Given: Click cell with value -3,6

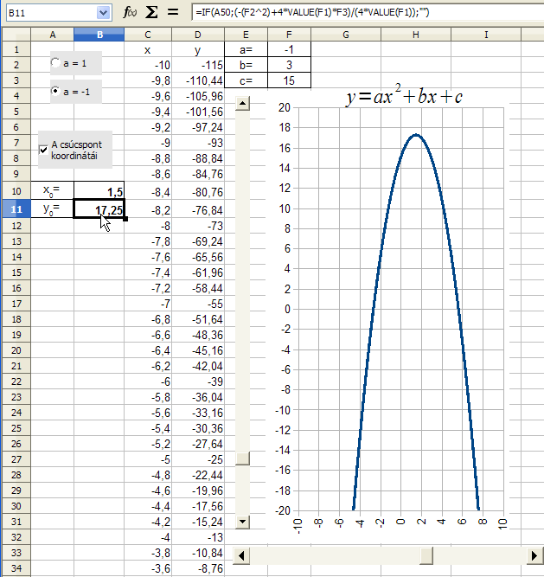Looking at the screenshot, I should (148, 568).
